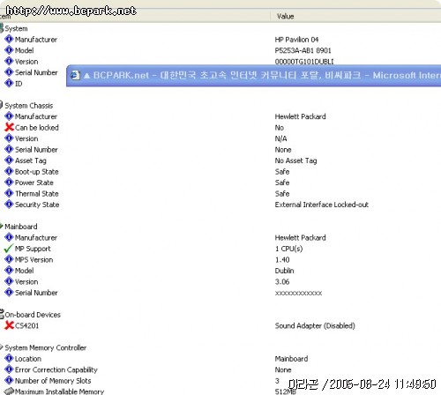The height and width of the screenshot is (395, 441).
Task: Click the value Sound Adapter (Disabled)
Action: click(315, 325)
